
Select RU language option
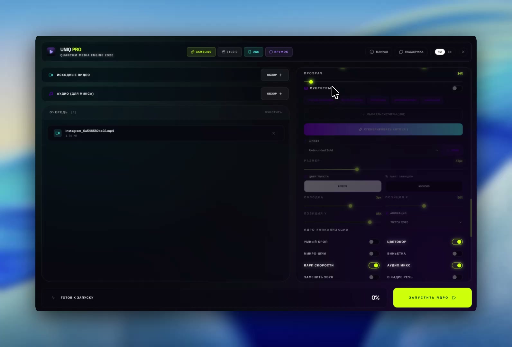pos(440,52)
